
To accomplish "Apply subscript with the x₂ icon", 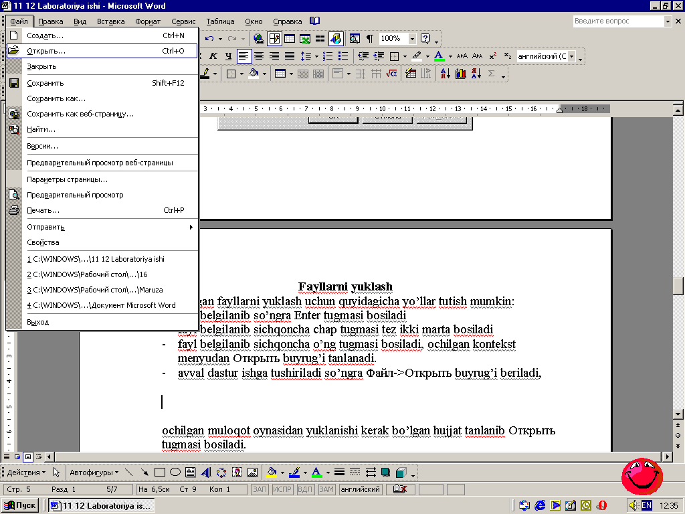I will 507,56.
